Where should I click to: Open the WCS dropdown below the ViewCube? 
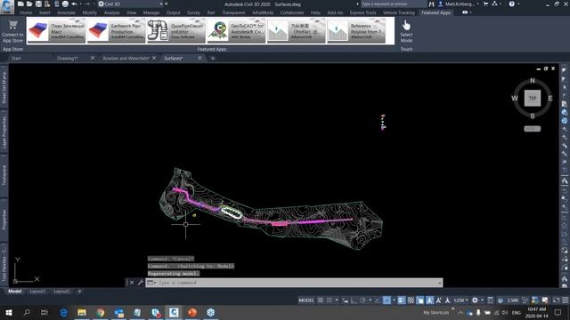[533, 129]
